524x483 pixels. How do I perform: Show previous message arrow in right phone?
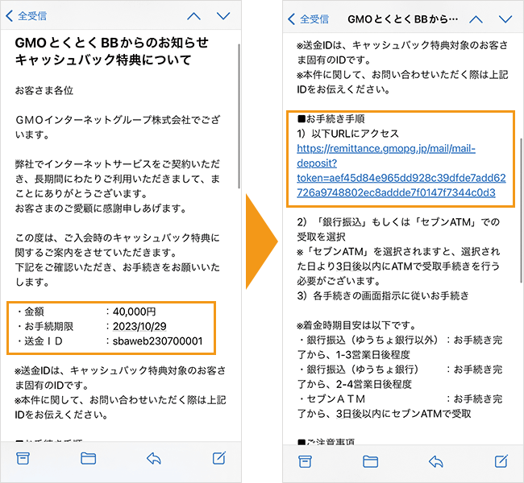tap(476, 19)
